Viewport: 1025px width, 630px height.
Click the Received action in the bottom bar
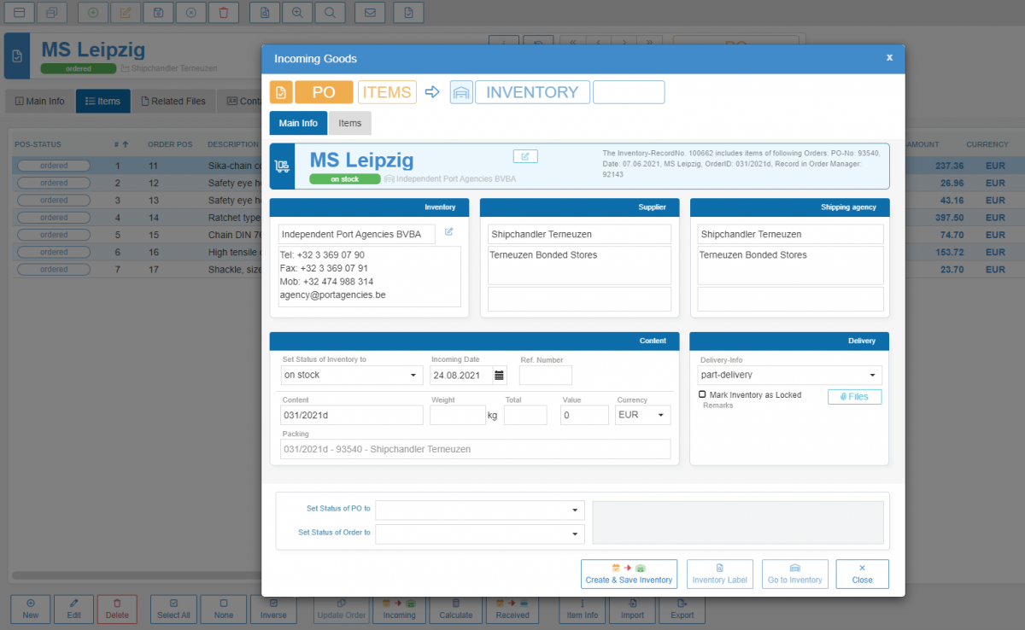(x=512, y=609)
